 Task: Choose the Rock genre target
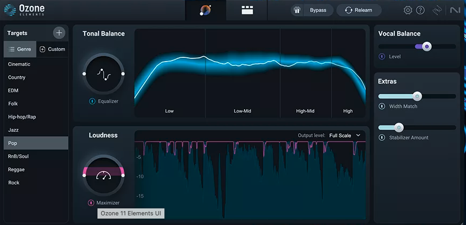[36, 183]
